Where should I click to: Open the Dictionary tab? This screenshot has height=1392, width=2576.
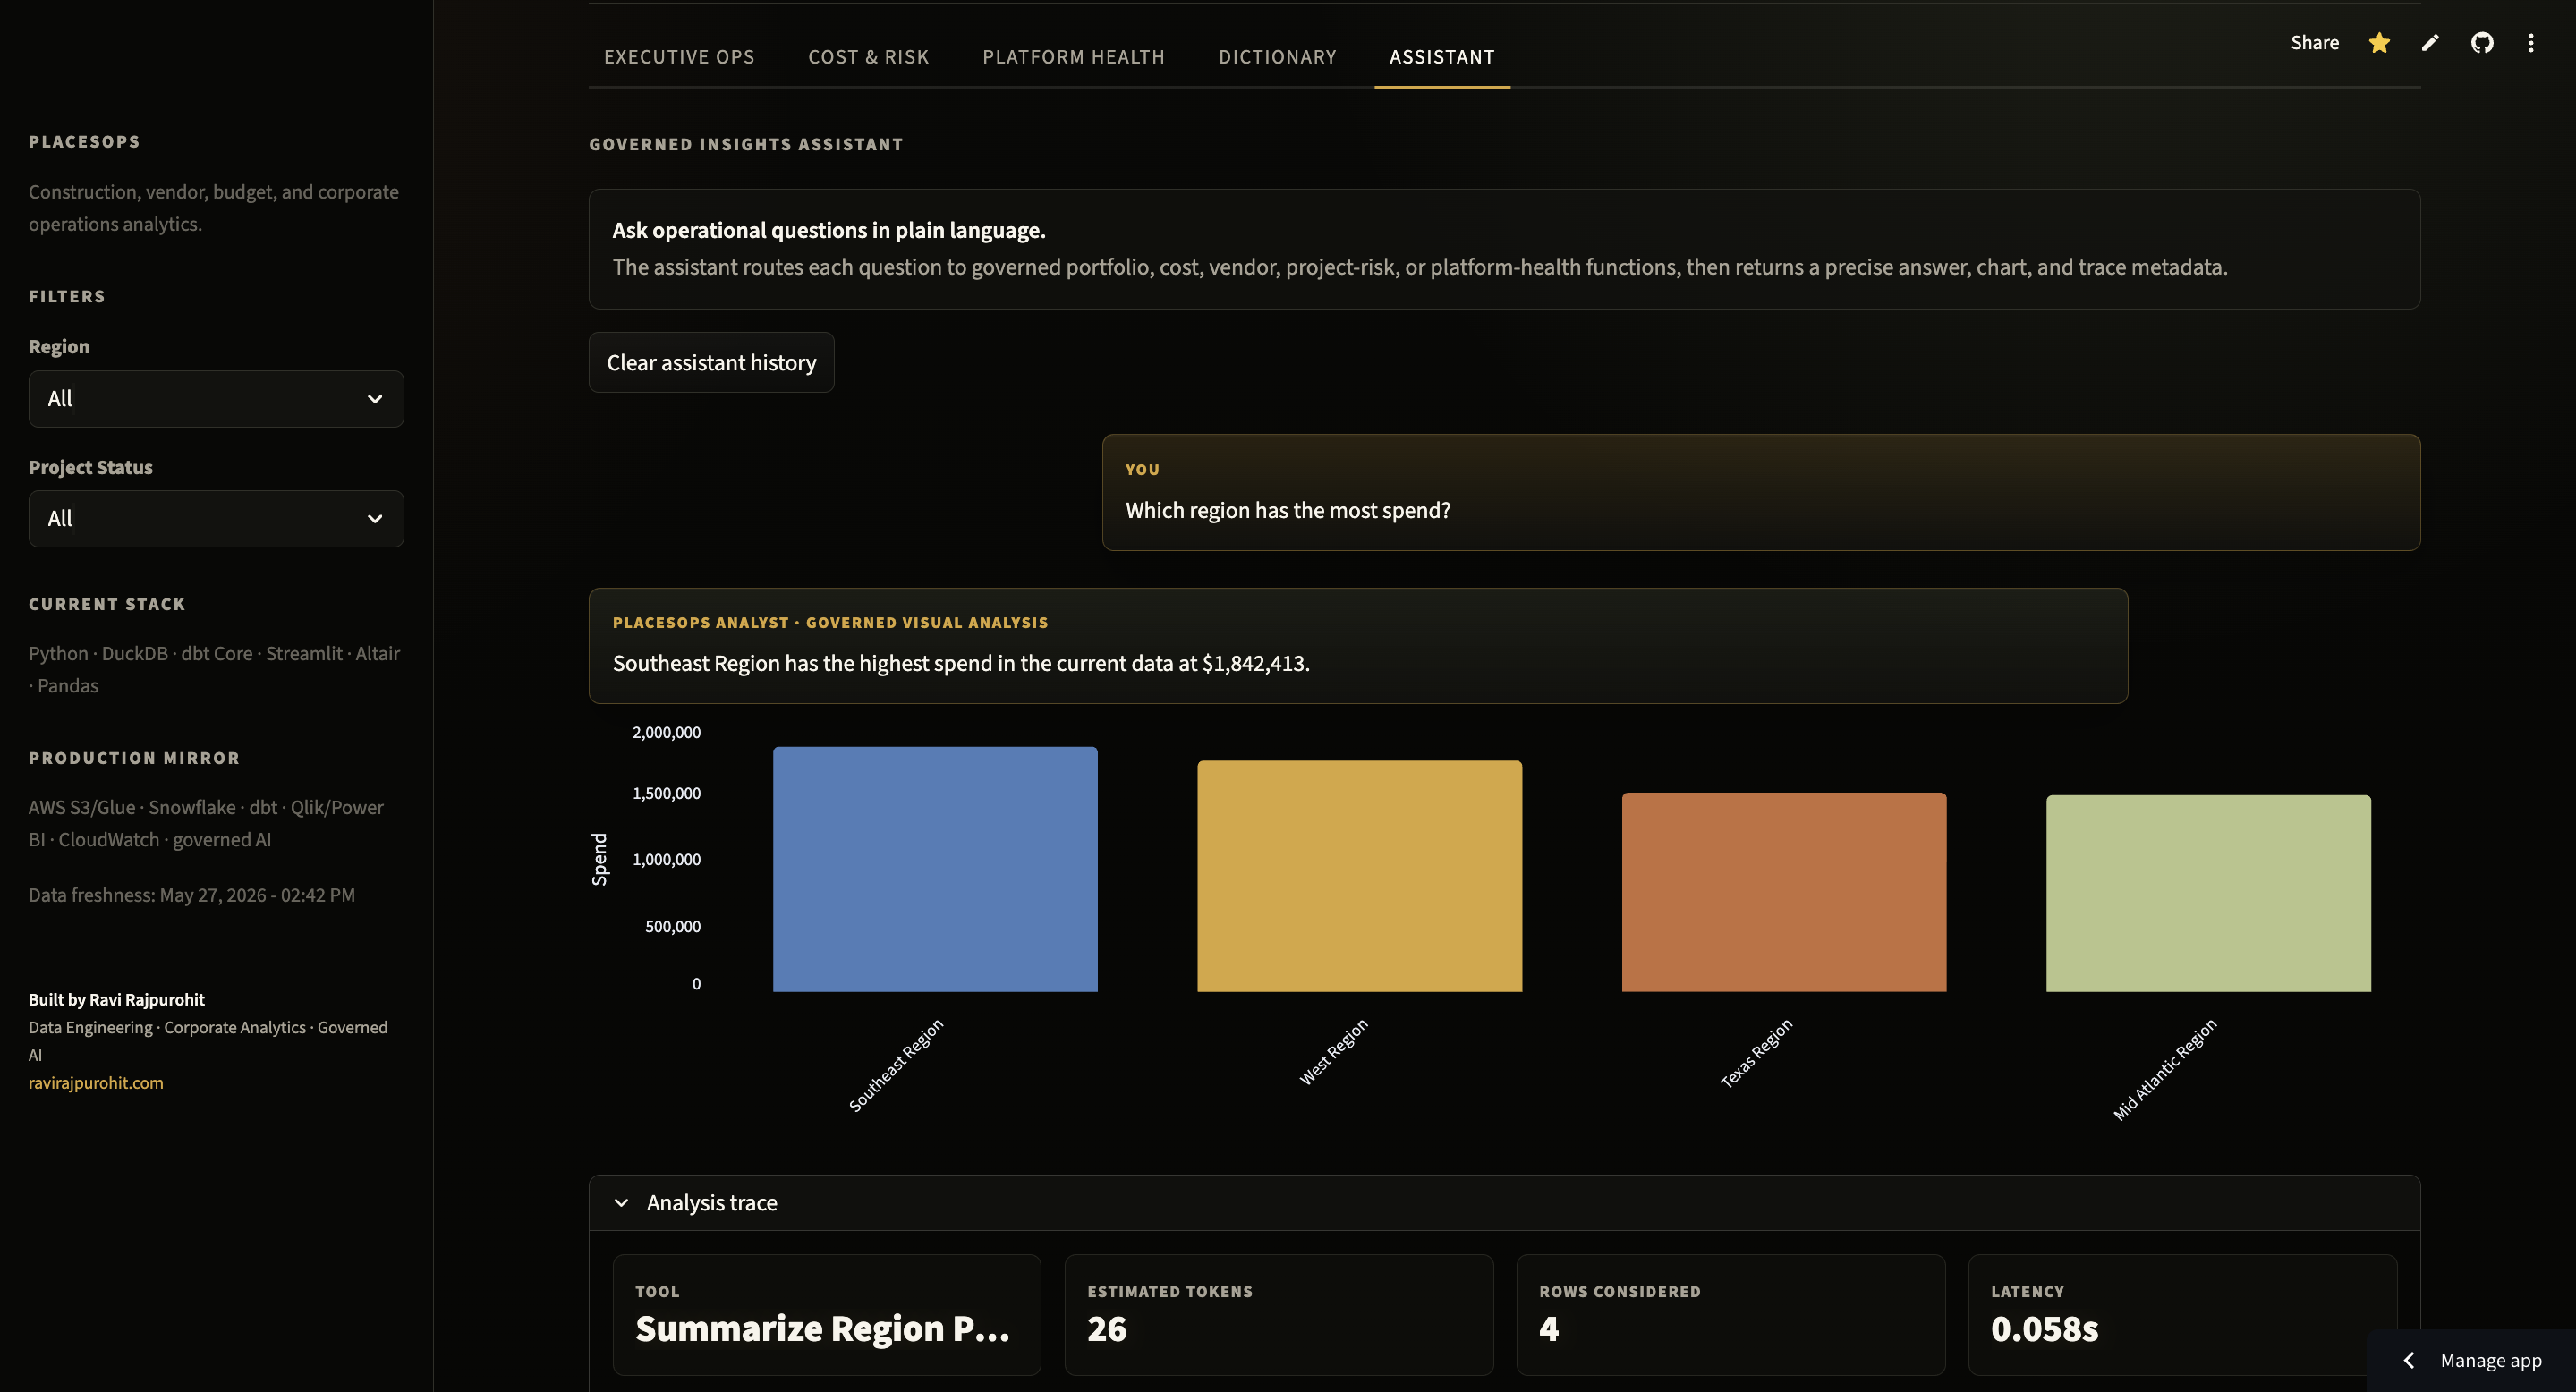[1277, 57]
